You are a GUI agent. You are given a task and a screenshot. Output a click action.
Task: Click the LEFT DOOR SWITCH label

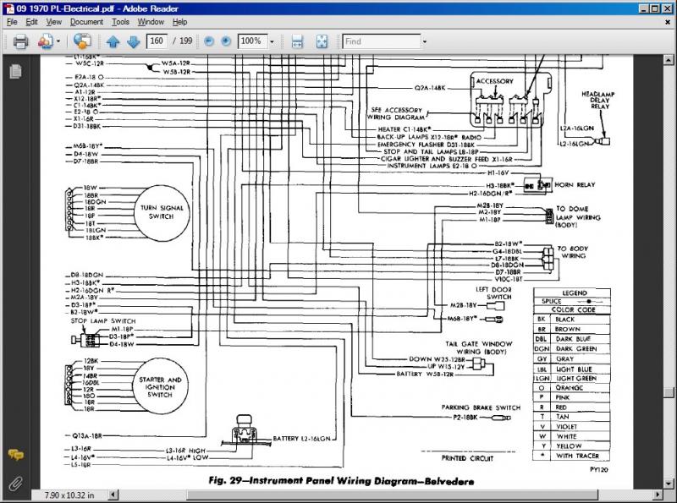tap(493, 293)
